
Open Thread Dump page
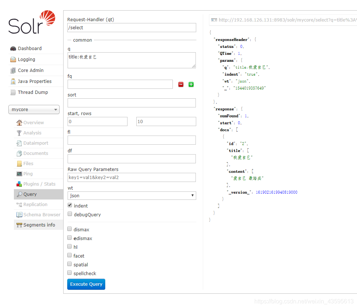(33, 92)
